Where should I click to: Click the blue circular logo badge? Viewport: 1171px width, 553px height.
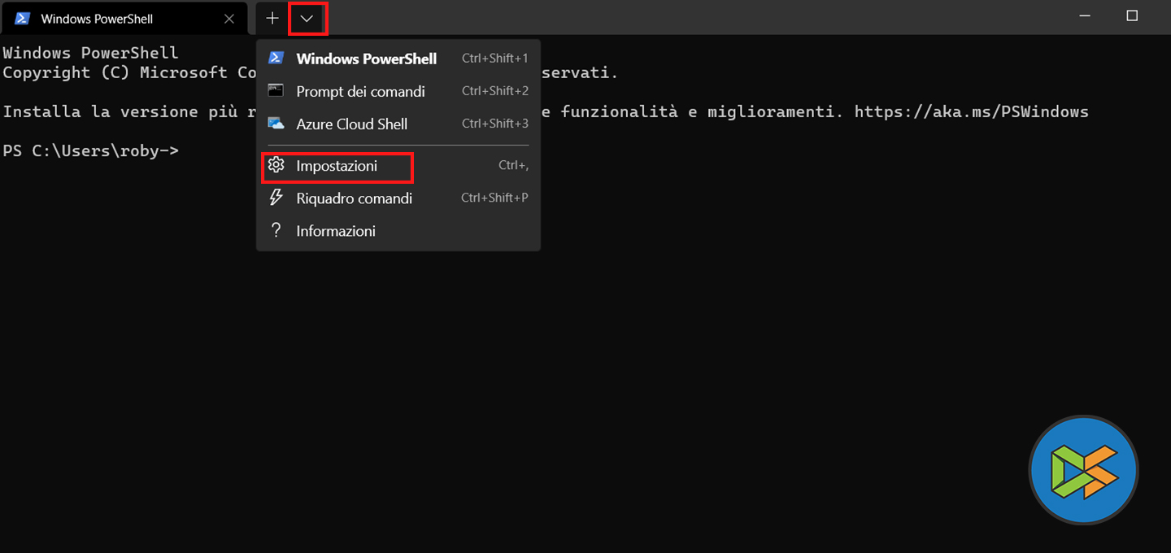tap(1083, 470)
